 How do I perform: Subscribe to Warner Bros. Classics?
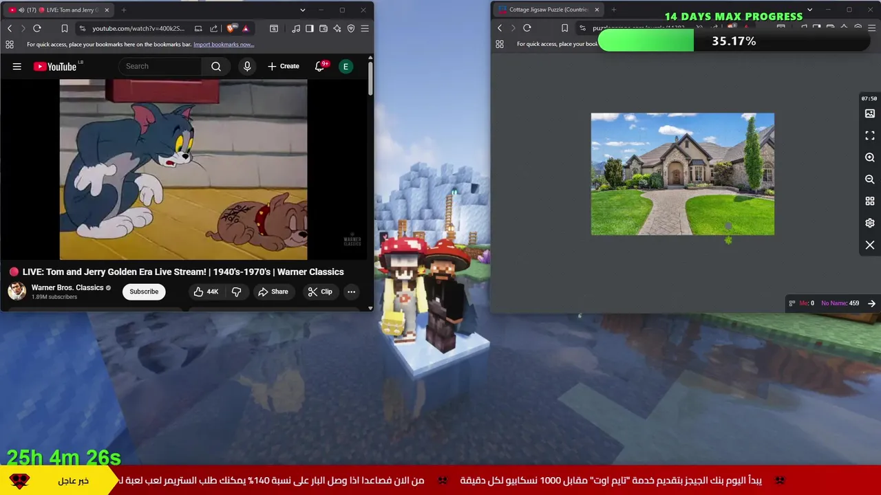[144, 291]
